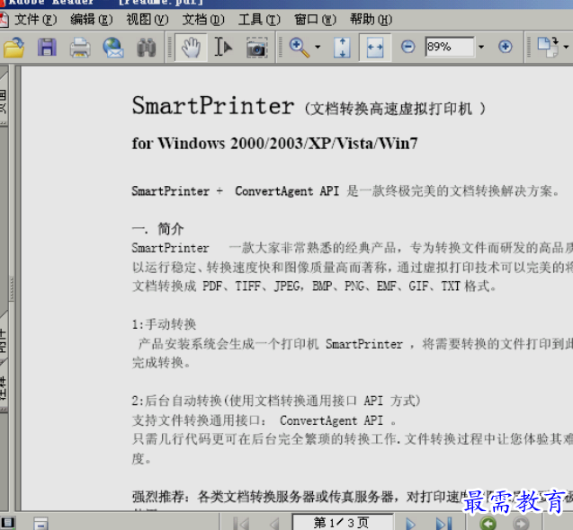Select the Hand tool
This screenshot has width=573, height=530.
pos(191,48)
